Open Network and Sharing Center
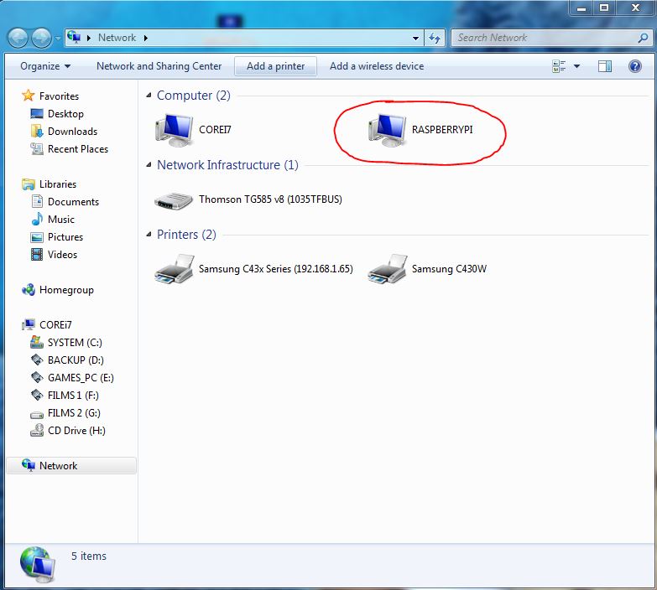 [x=159, y=66]
